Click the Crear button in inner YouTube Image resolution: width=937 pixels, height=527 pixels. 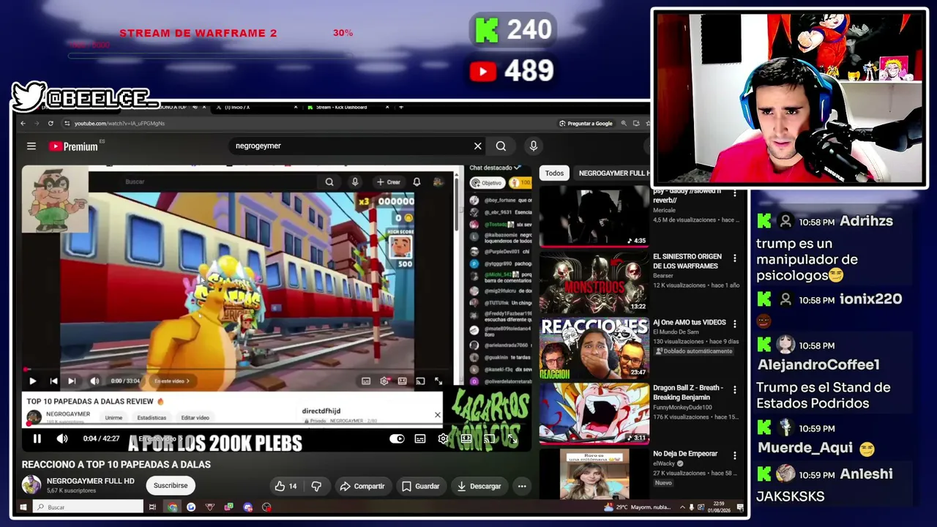pos(389,182)
